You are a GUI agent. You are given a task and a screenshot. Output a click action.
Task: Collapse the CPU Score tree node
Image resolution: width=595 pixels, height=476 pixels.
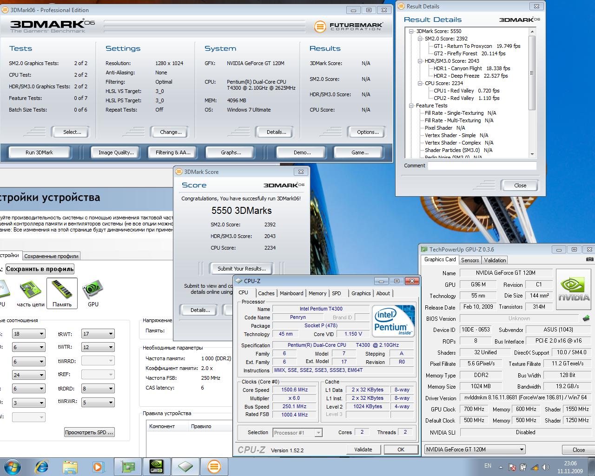click(420, 83)
